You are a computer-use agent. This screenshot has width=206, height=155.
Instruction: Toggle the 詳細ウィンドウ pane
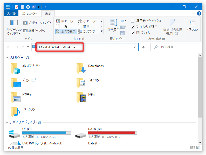click(35, 30)
